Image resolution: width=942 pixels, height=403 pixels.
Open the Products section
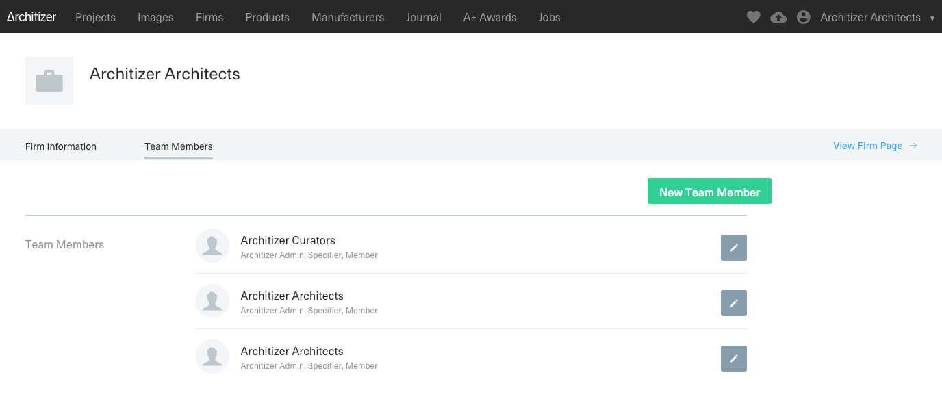pyautogui.click(x=267, y=17)
